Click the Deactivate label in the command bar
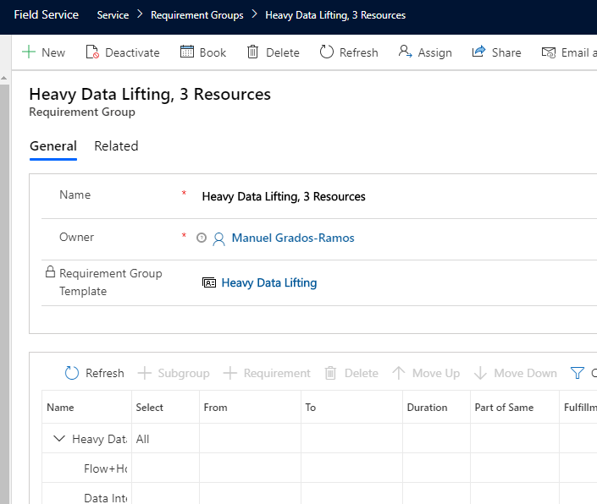 [132, 52]
